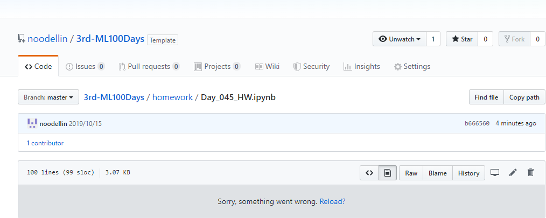The width and height of the screenshot is (546, 218).
Task: Open the b666560 commit hash
Action: (x=477, y=123)
